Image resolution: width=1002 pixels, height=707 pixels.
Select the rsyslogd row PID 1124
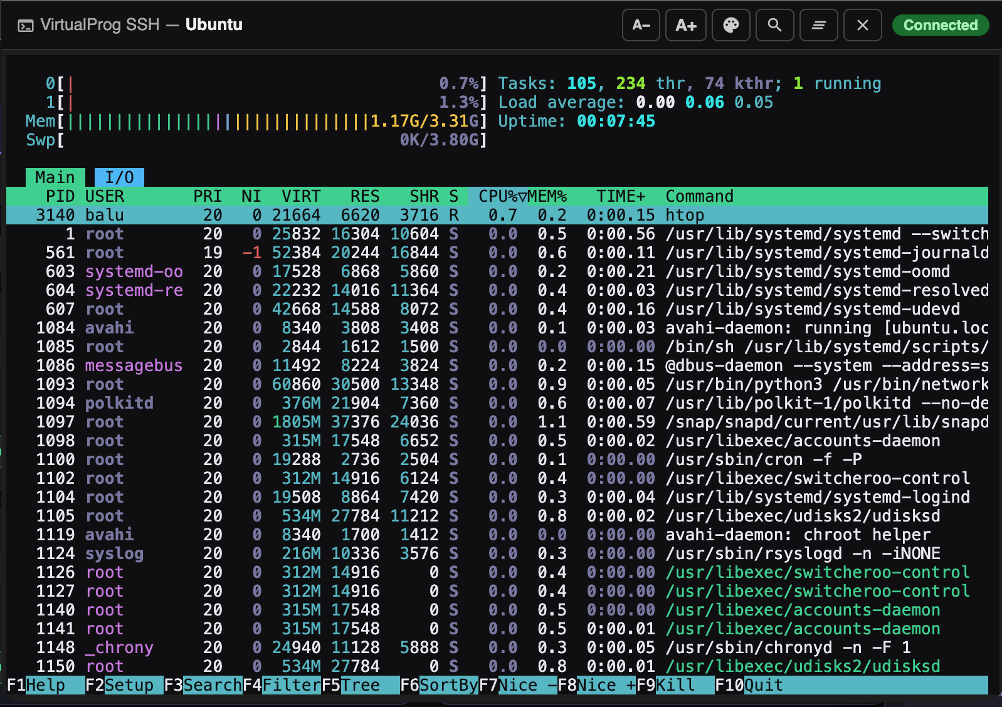(497, 553)
